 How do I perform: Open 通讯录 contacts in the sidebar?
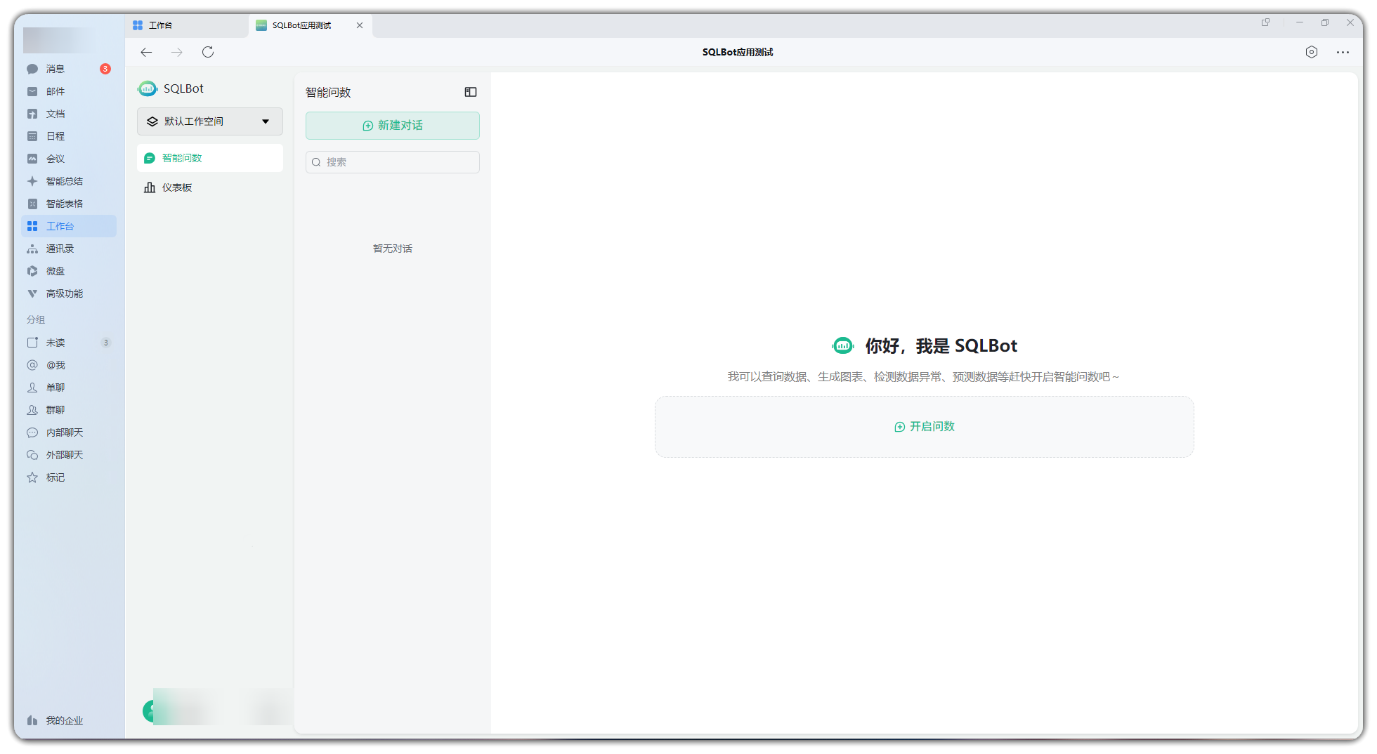[60, 249]
